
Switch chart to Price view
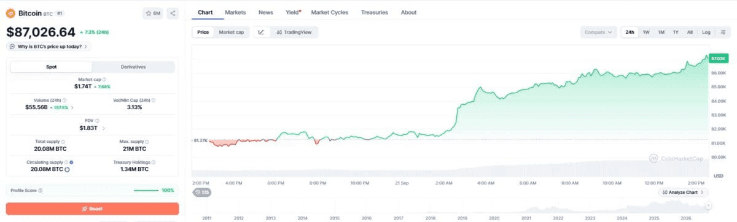(203, 32)
